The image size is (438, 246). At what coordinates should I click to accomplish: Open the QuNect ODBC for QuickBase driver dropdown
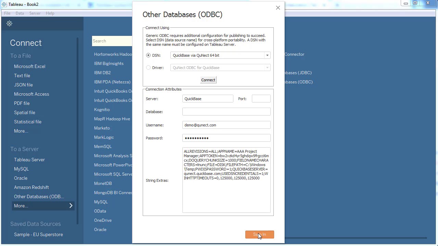[x=267, y=67]
